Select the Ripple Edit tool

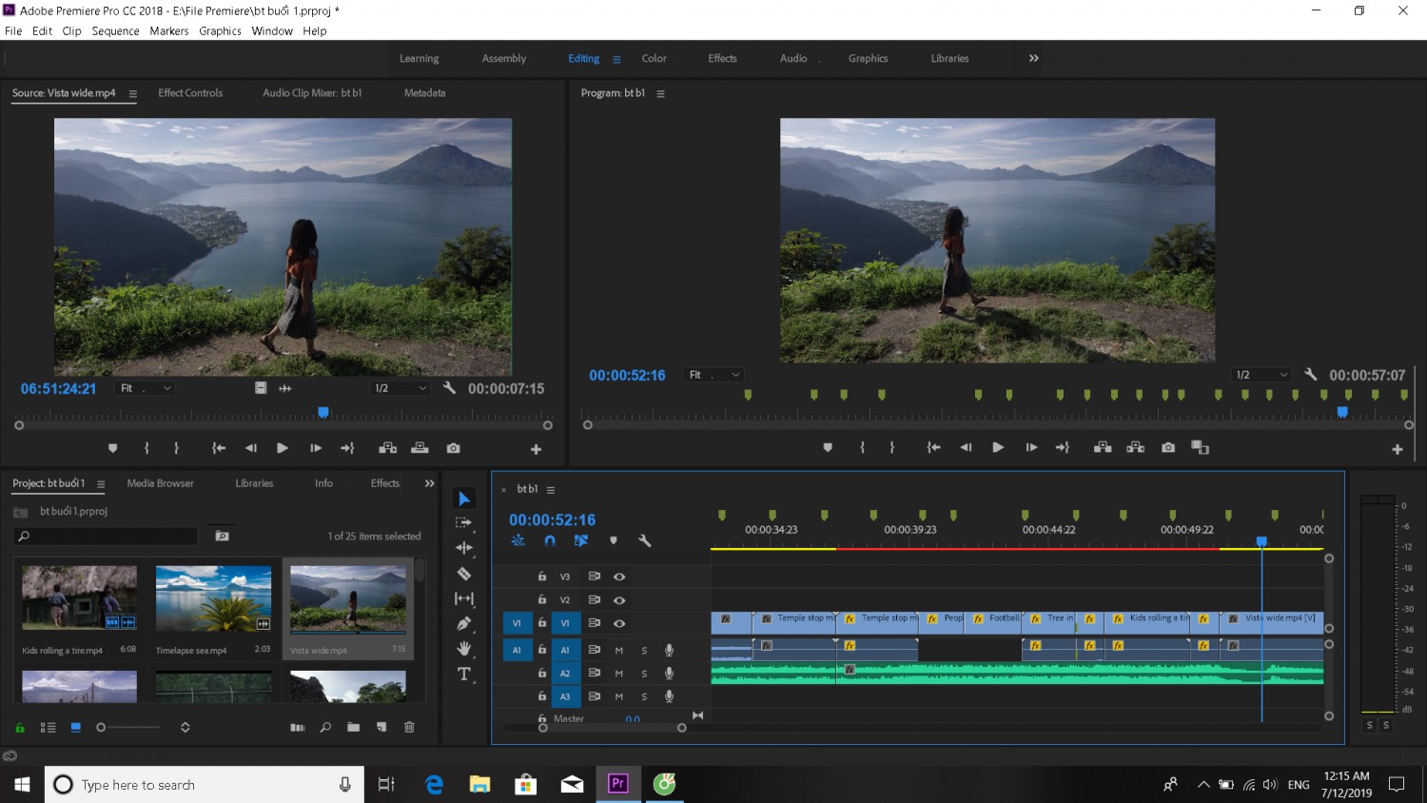click(x=464, y=548)
